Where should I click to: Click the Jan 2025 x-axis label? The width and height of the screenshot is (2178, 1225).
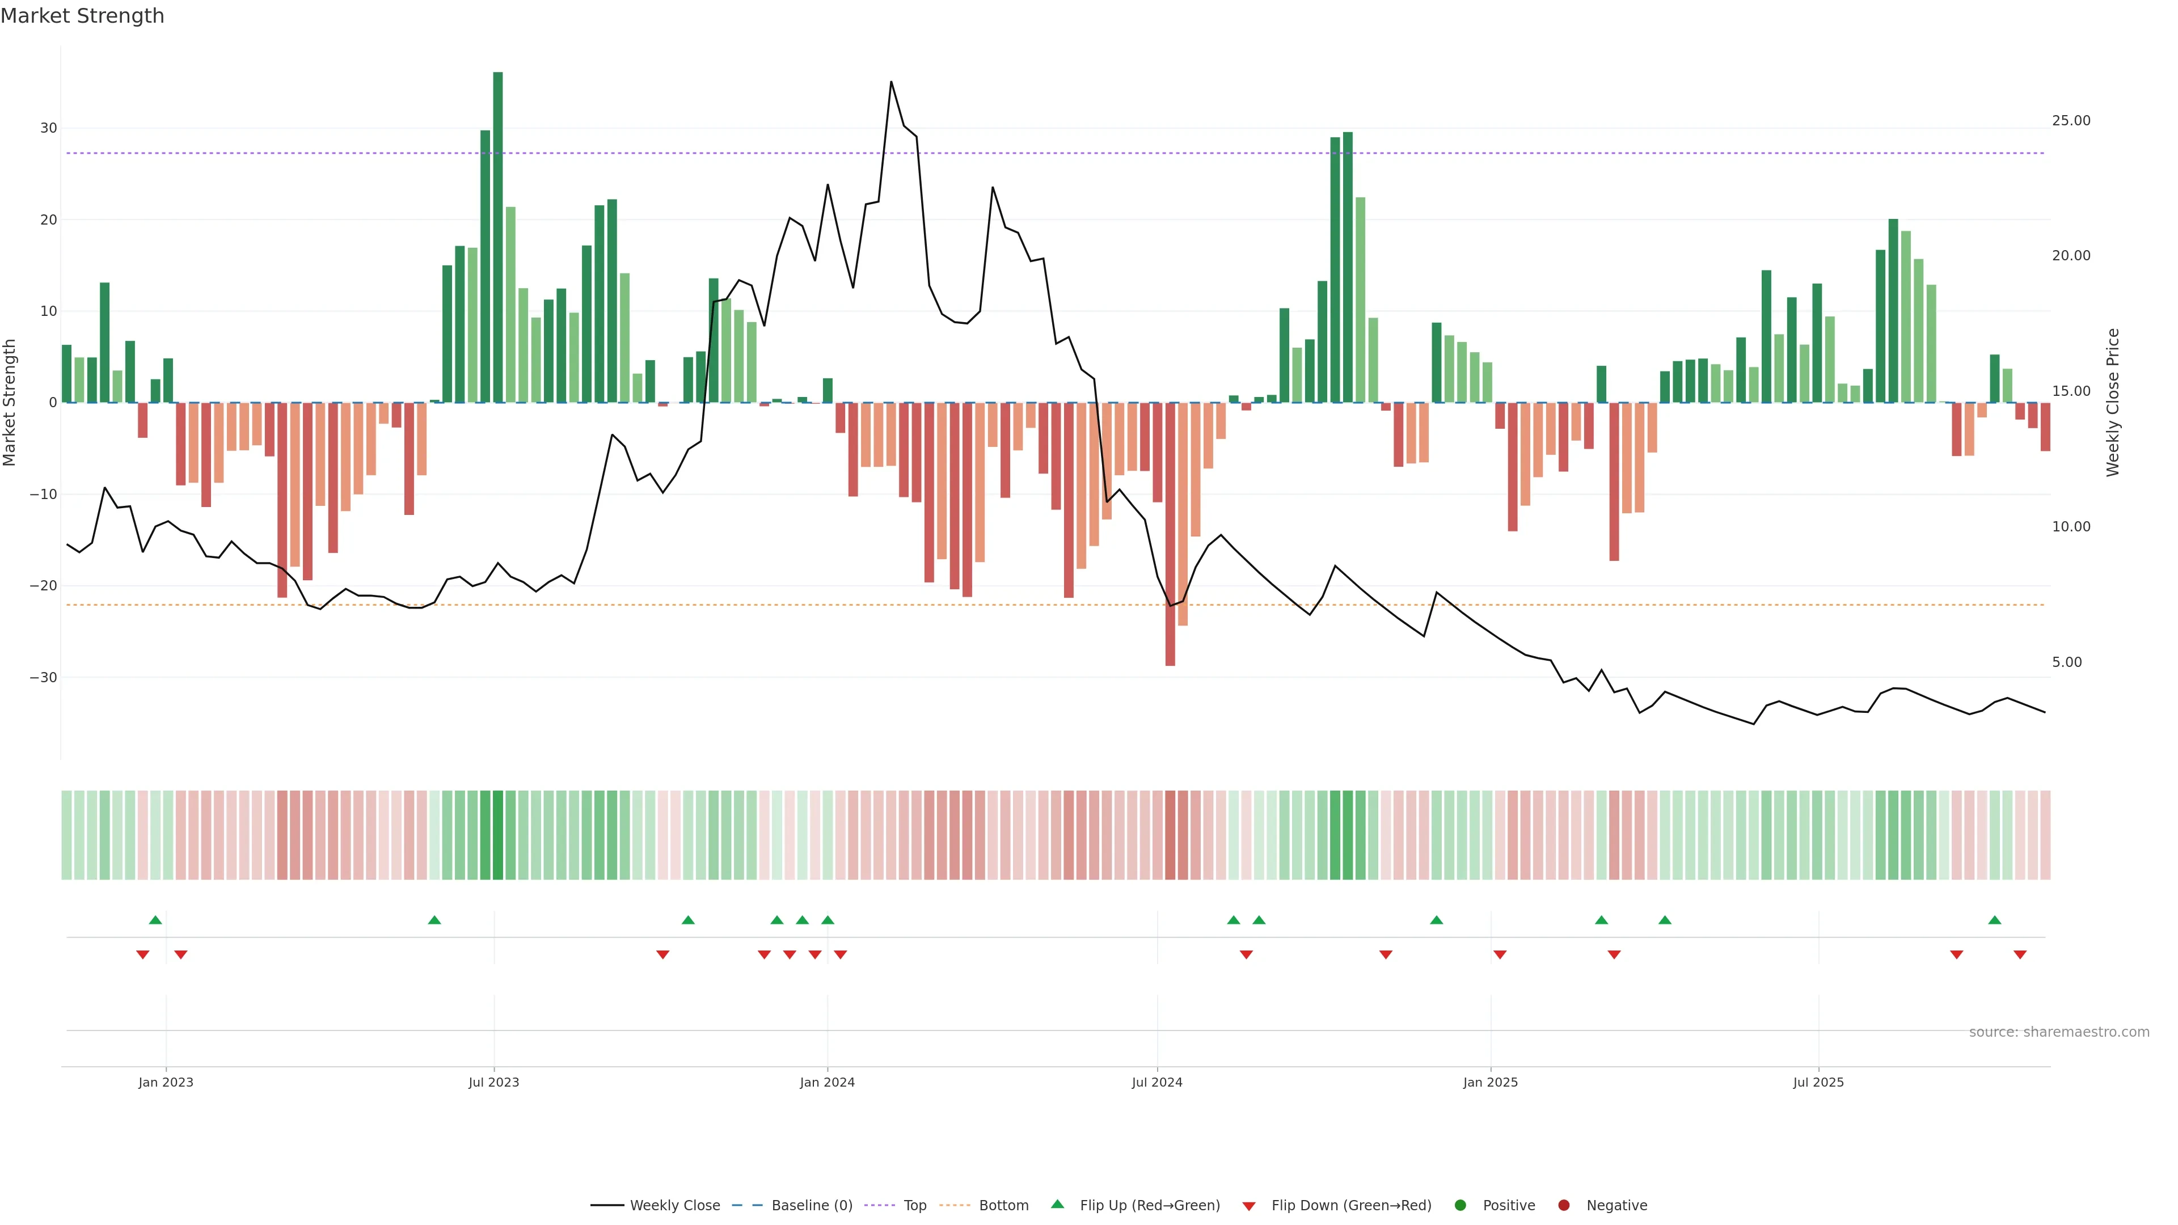tap(1491, 1083)
